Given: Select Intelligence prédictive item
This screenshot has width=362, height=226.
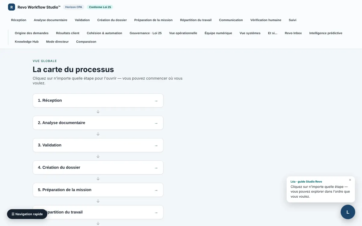Looking at the screenshot, I should click(x=325, y=33).
